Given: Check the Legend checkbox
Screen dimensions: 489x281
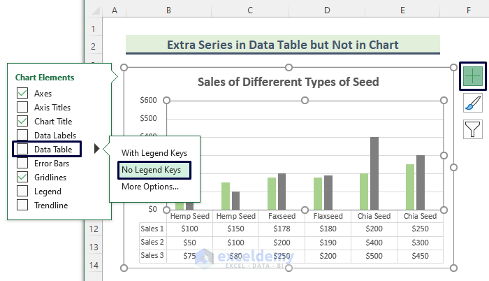Looking at the screenshot, I should click(22, 191).
